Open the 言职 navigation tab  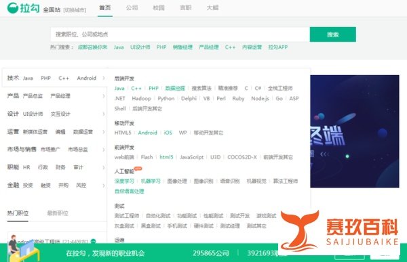coord(186,7)
